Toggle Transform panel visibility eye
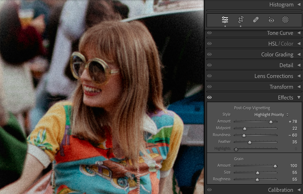Image resolution: width=303 pixels, height=194 pixels. [x=209, y=87]
